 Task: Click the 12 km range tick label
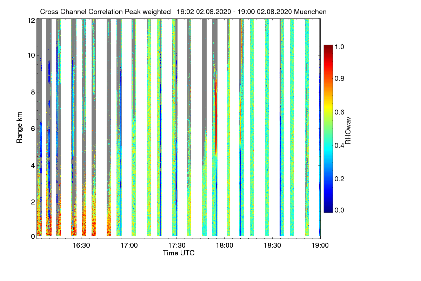(31, 20)
